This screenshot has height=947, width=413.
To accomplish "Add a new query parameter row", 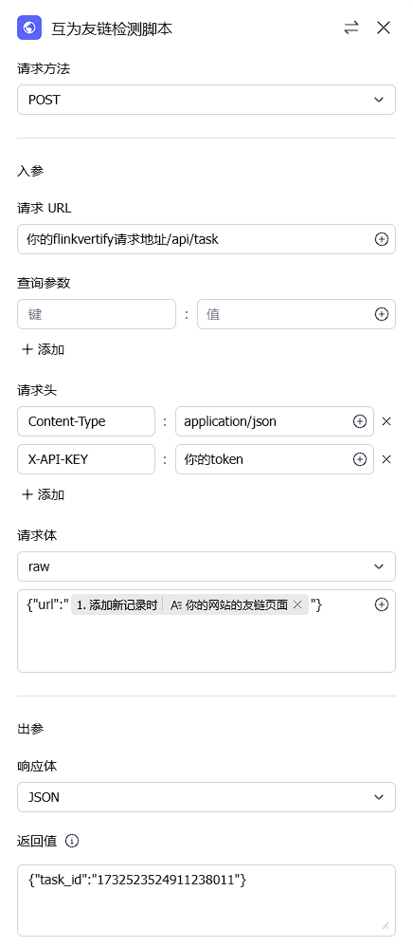I will [x=43, y=350].
